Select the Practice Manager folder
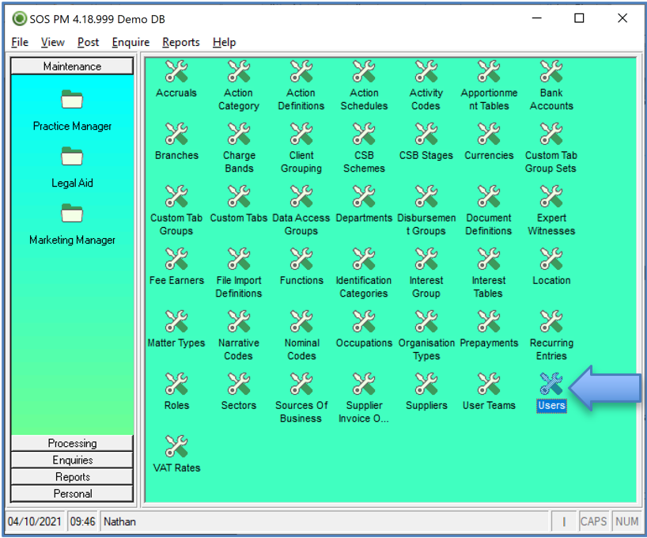 click(72, 100)
